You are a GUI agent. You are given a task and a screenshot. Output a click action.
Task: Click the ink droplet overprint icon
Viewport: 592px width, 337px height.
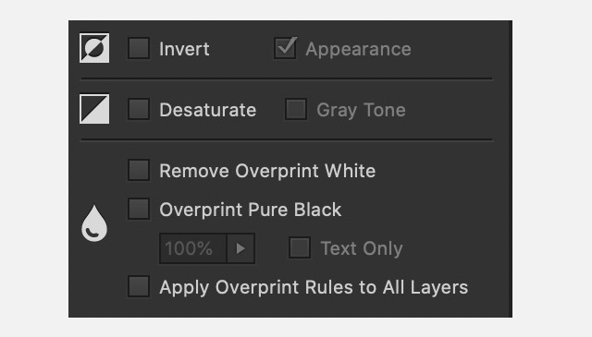click(94, 223)
